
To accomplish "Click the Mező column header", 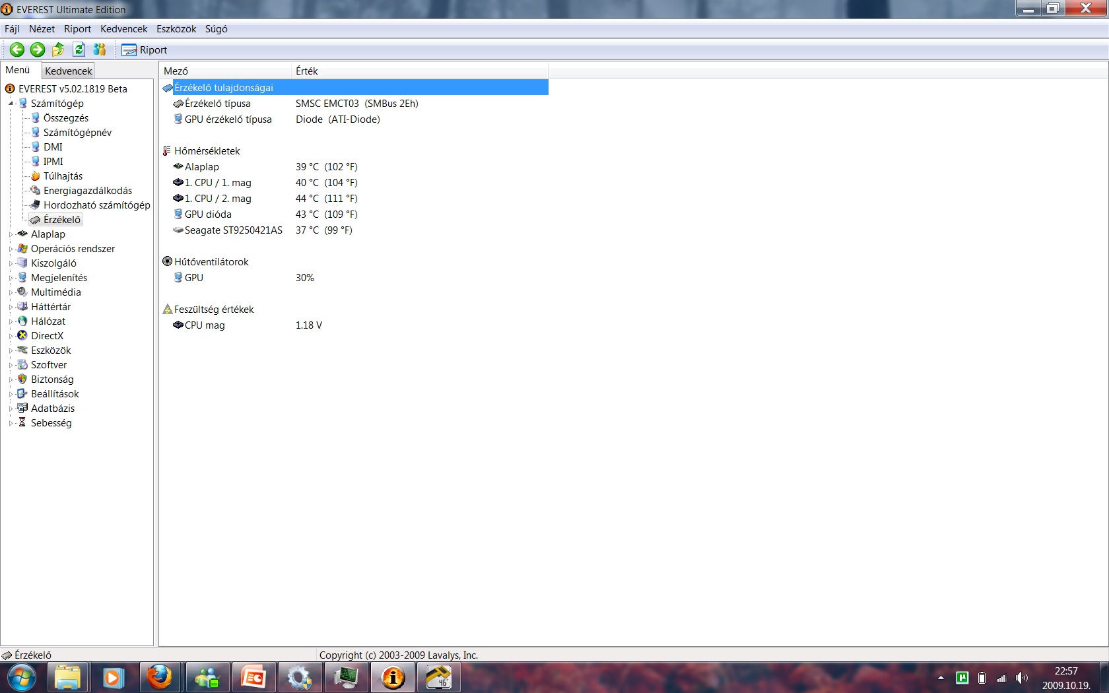I will (225, 71).
